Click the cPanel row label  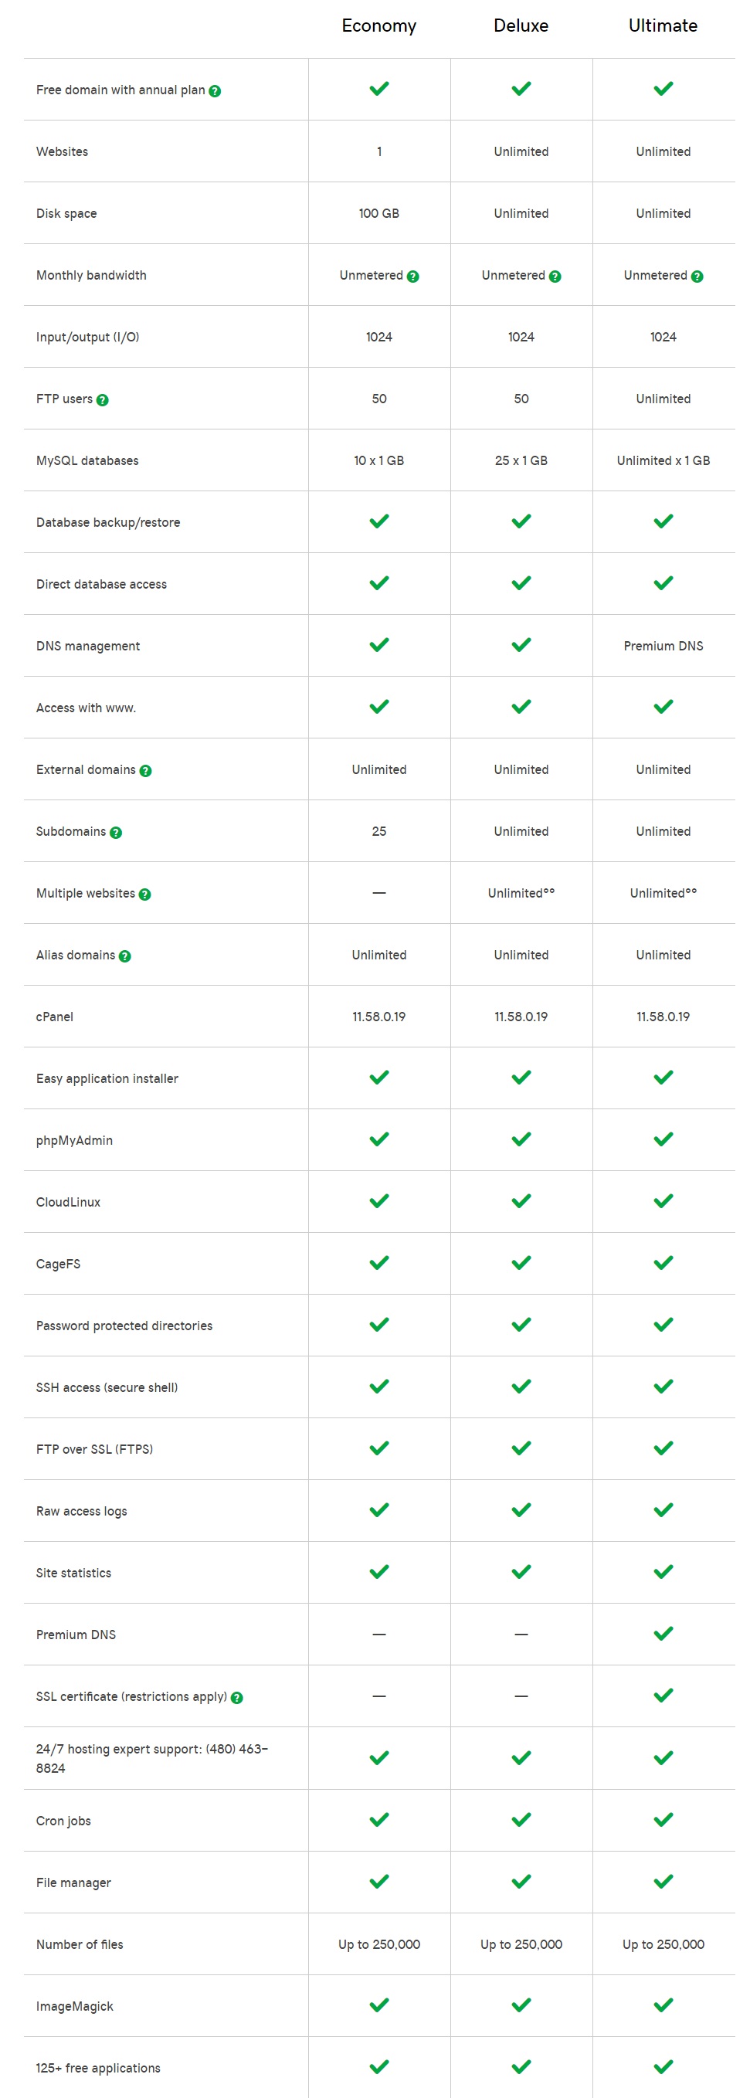(55, 1017)
